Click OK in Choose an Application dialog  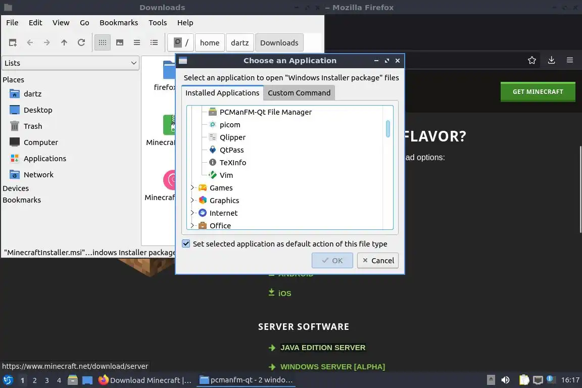pyautogui.click(x=332, y=260)
